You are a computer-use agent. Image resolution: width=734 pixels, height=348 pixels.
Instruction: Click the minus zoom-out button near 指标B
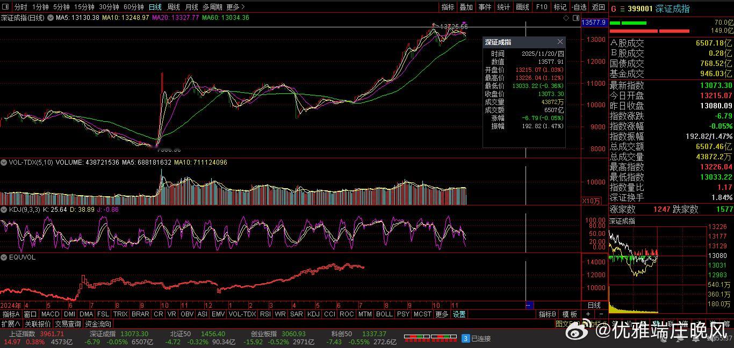pos(601,314)
